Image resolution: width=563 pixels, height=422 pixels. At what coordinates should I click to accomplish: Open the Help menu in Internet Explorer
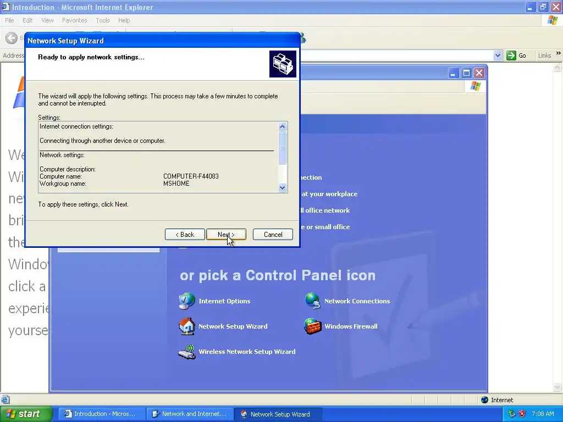pos(124,20)
